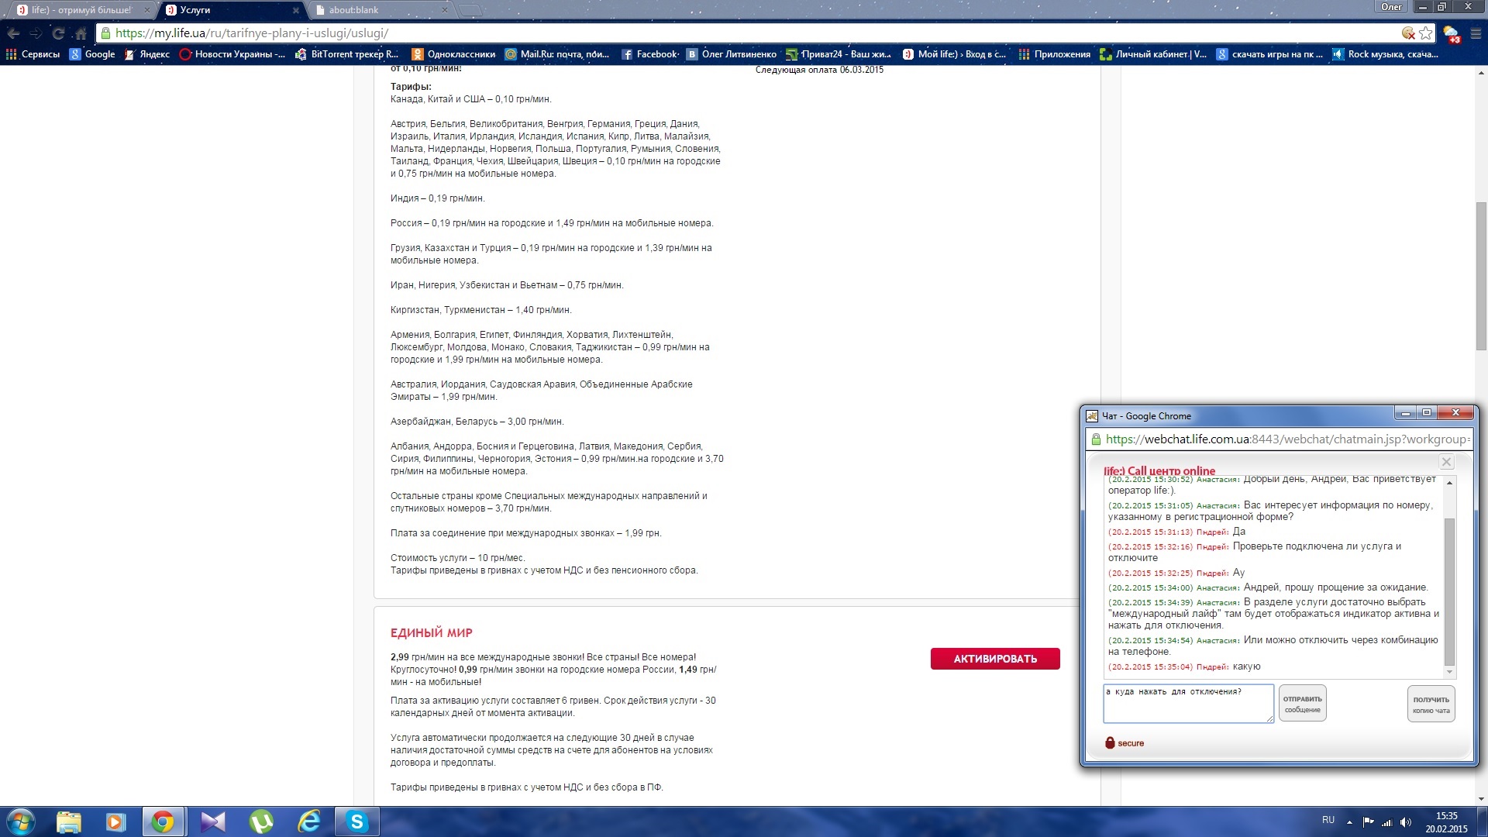Close the chat panel with X

pyautogui.click(x=1446, y=462)
